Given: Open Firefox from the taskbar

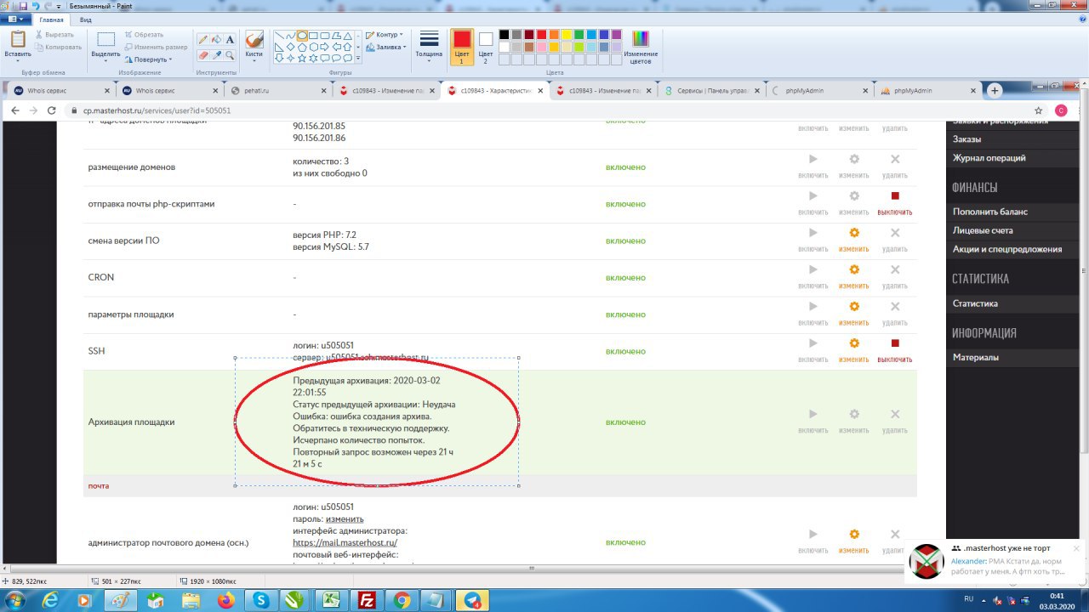Looking at the screenshot, I should coord(226,600).
